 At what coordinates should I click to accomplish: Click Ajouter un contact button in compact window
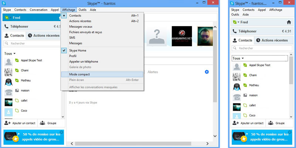pyautogui.click(x=248, y=123)
